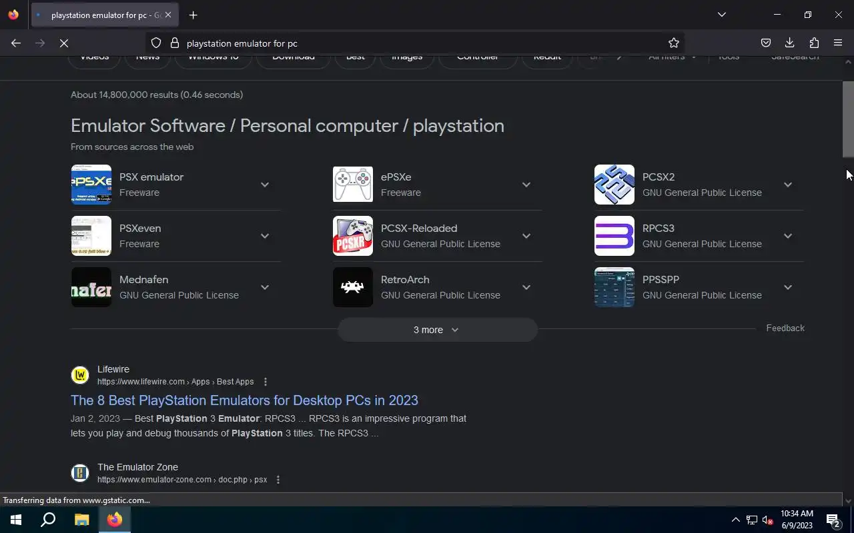The height and width of the screenshot is (533, 854).
Task: Click the Mednafen logo icon
Action: 91,287
